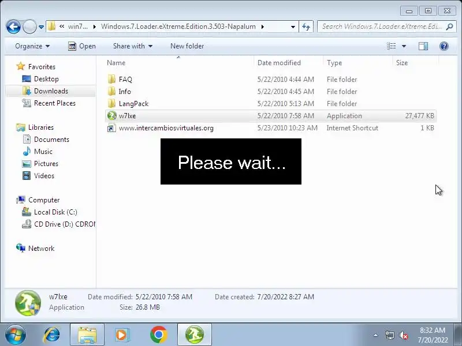Screen dimensions: 462x346
Task: Click the large w7lxe details pane icon
Action: click(28, 303)
